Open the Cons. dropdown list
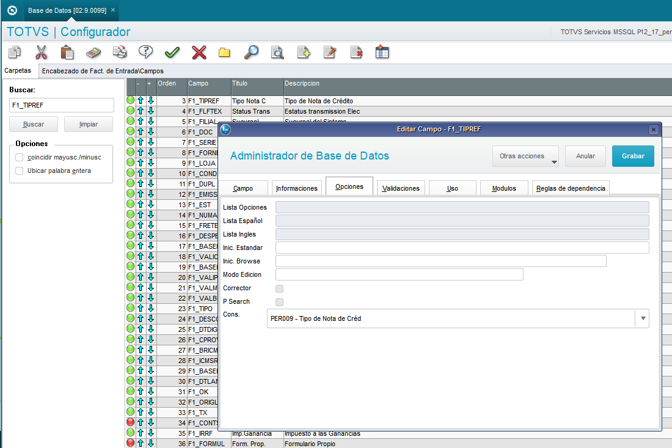The height and width of the screenshot is (448, 672). [643, 318]
